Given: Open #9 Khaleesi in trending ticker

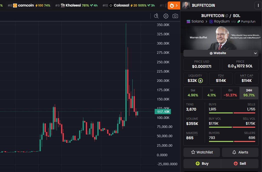Looking at the screenshot, I should 76,6.
